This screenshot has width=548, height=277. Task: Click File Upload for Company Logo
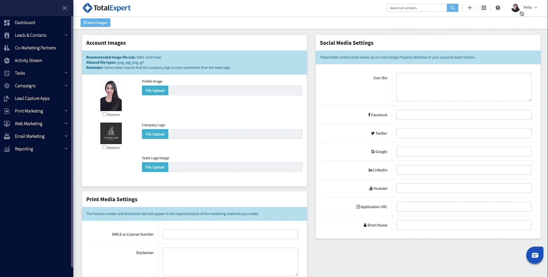155,134
